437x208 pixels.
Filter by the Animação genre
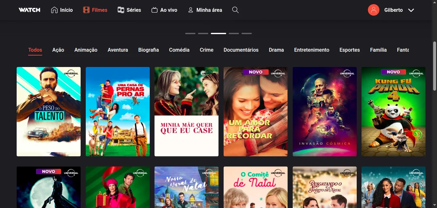[86, 50]
